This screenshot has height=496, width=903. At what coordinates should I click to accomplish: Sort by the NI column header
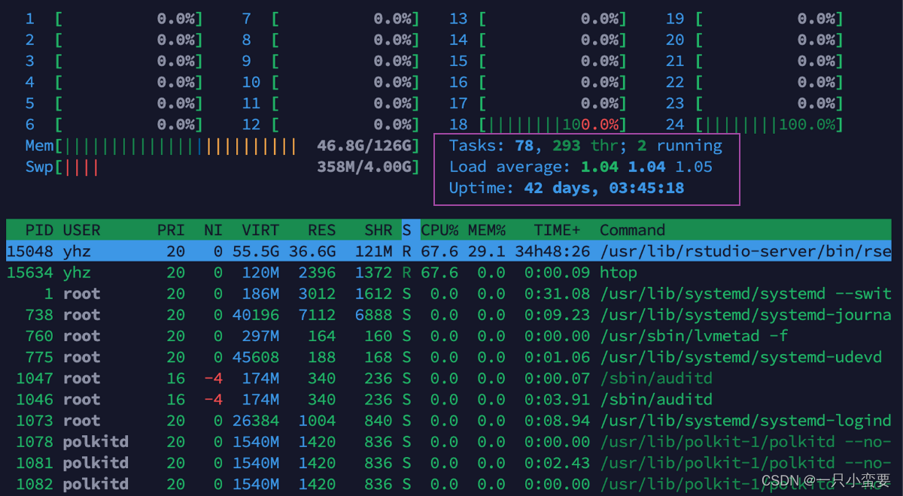213,230
